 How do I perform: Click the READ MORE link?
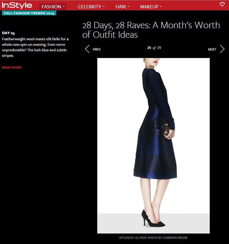pyautogui.click(x=12, y=67)
